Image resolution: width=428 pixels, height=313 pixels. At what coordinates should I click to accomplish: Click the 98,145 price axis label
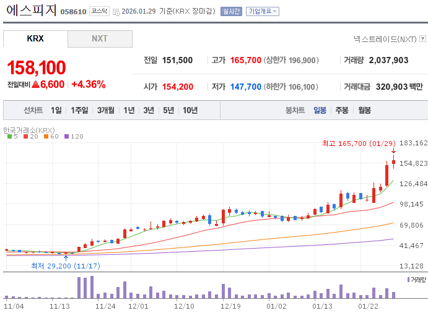[412, 204]
